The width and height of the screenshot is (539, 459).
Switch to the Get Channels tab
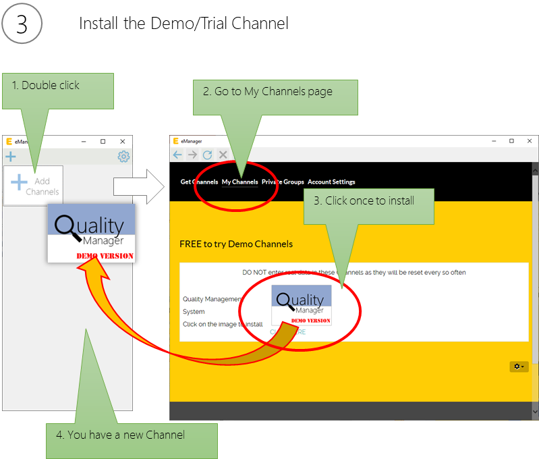[199, 182]
